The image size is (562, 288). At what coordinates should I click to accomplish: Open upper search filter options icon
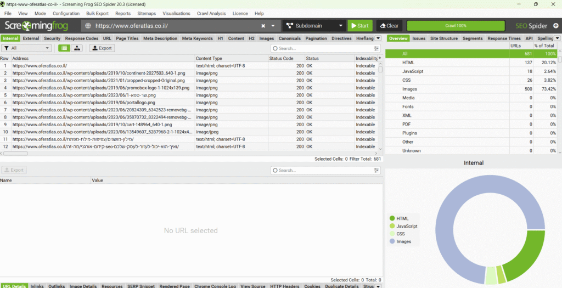[376, 48]
